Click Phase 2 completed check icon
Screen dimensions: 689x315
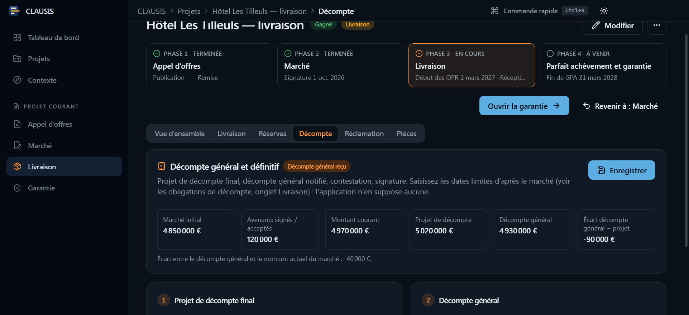click(x=288, y=54)
